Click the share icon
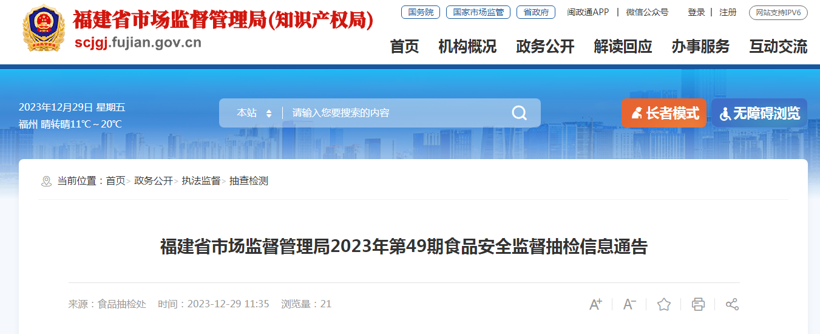This screenshot has width=820, height=334. (732, 304)
